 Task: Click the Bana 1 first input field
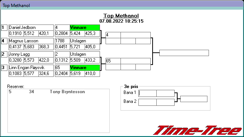147,93
